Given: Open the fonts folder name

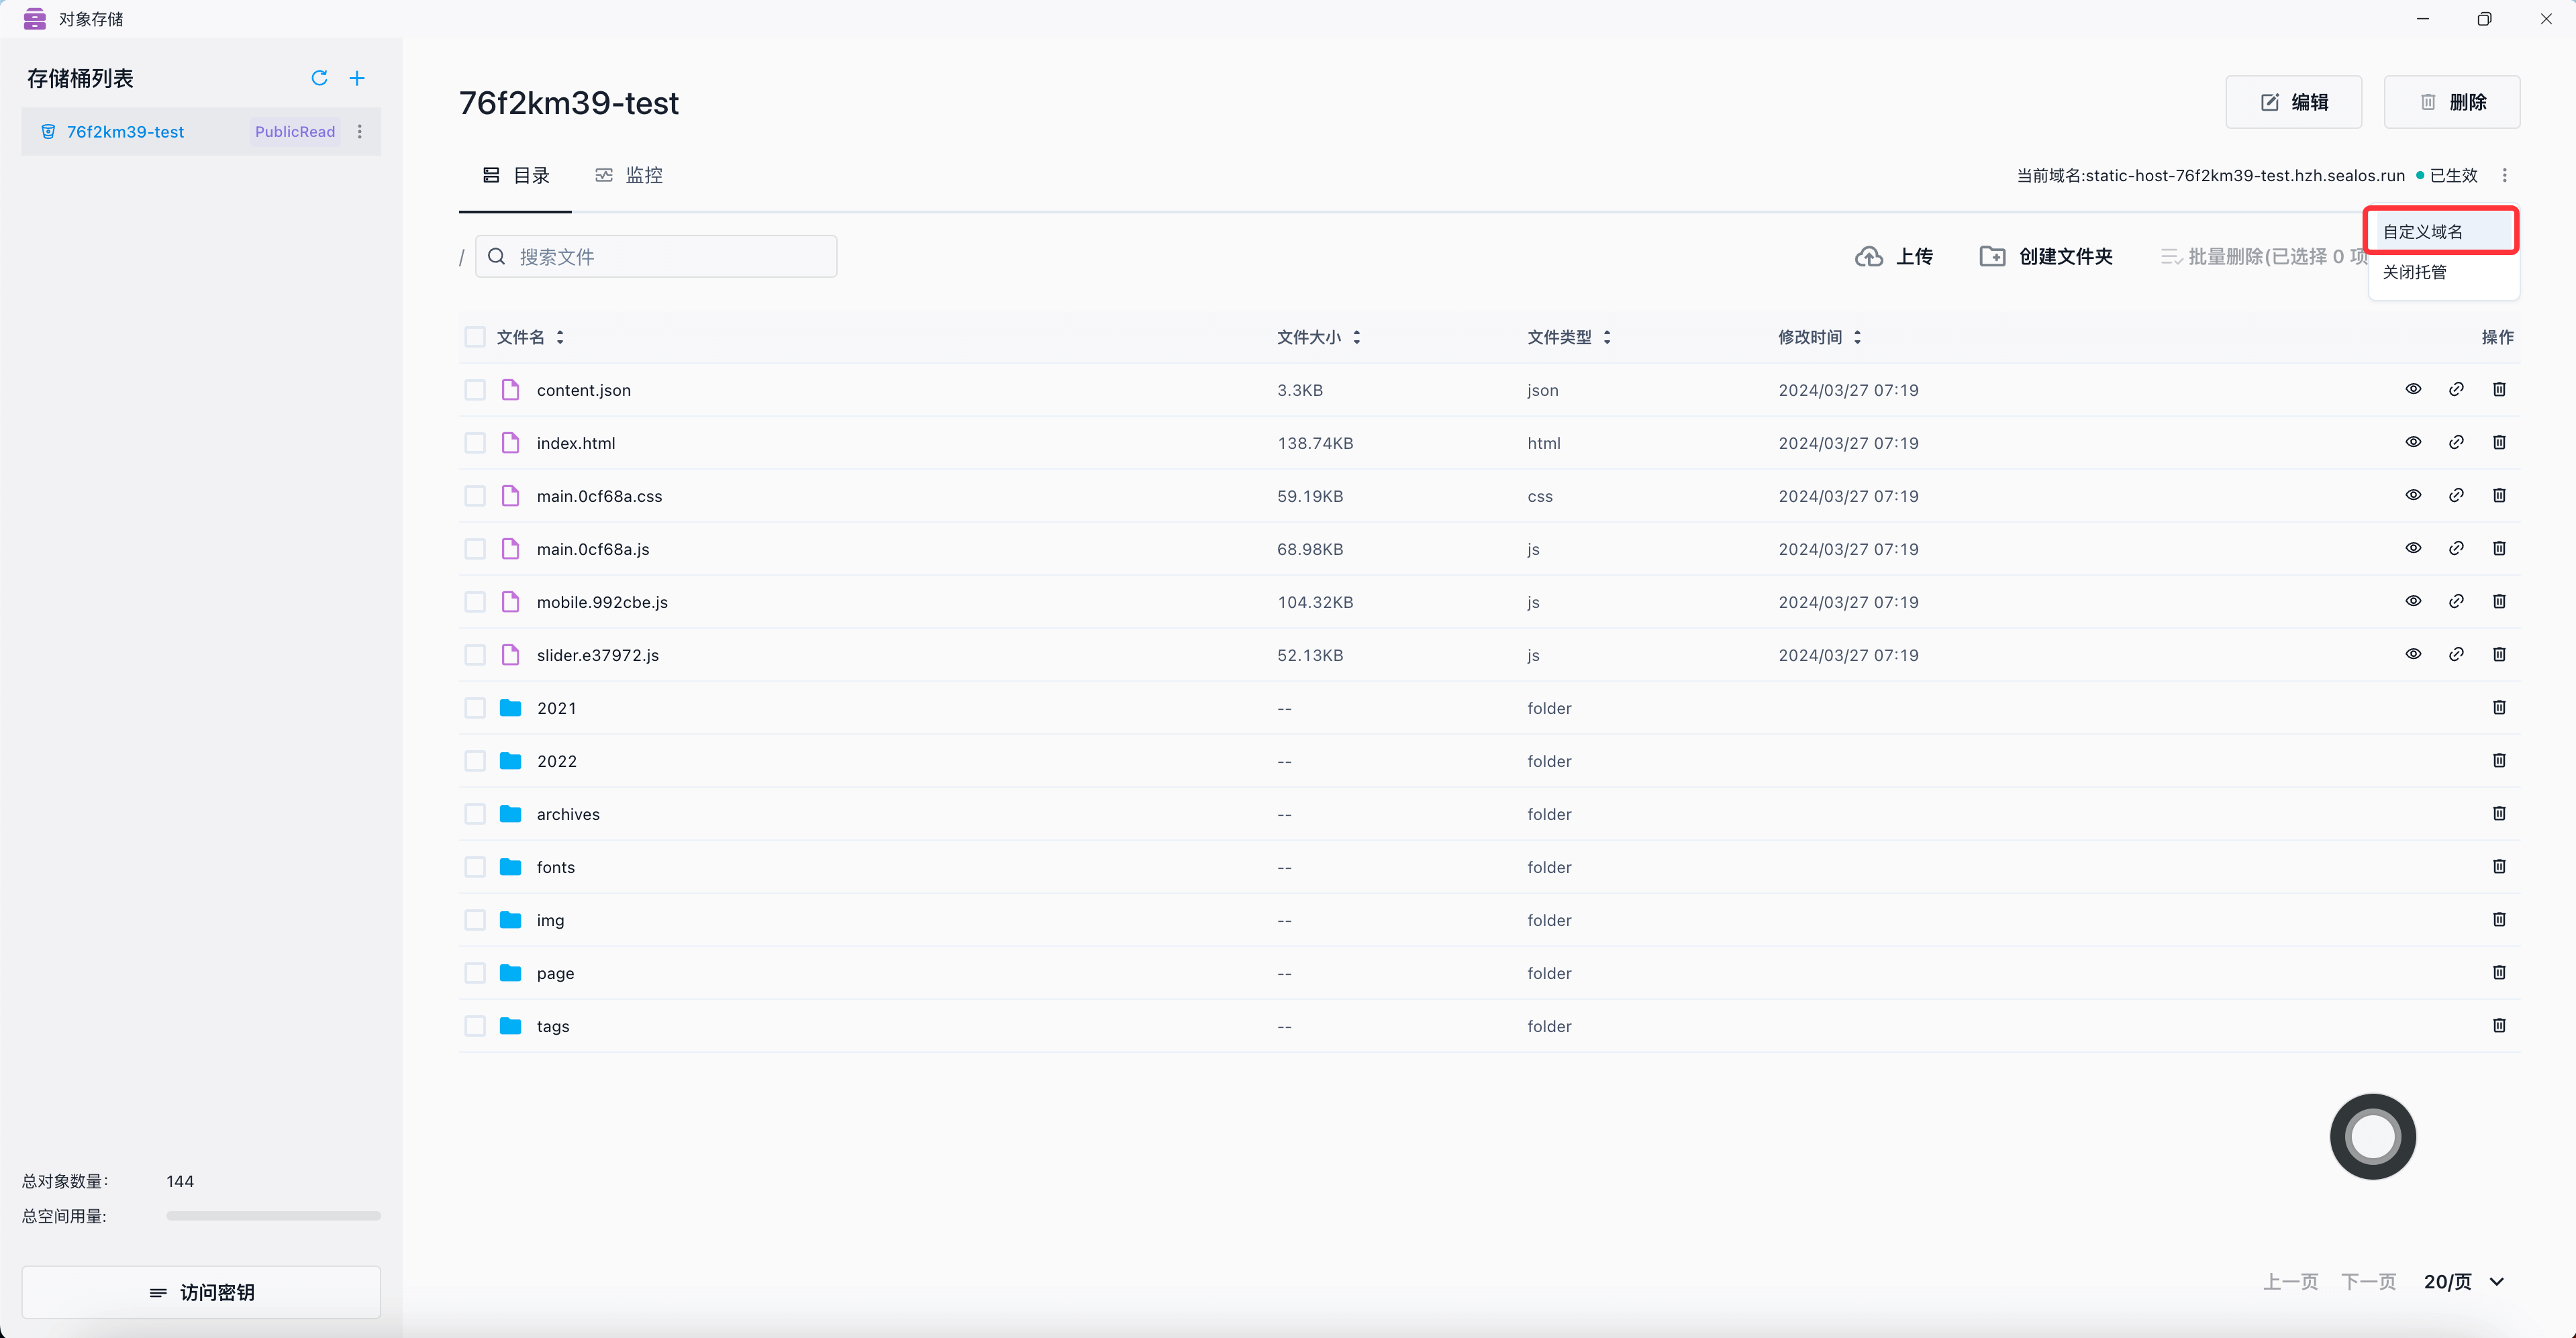Looking at the screenshot, I should (x=556, y=867).
